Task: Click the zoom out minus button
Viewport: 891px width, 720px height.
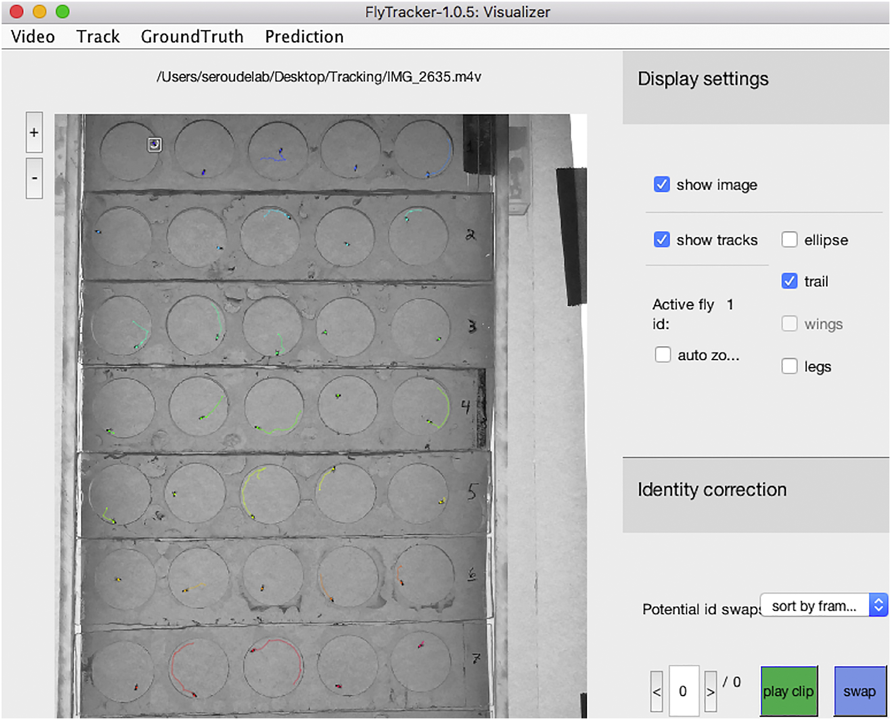Action: click(34, 178)
